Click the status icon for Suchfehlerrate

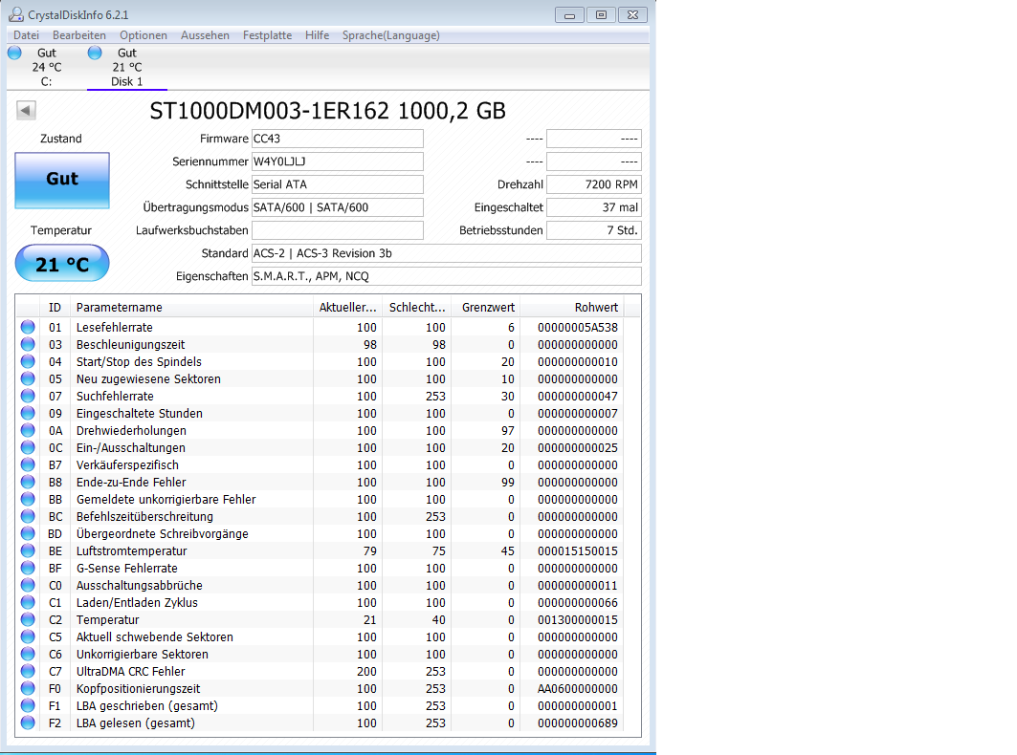point(28,396)
